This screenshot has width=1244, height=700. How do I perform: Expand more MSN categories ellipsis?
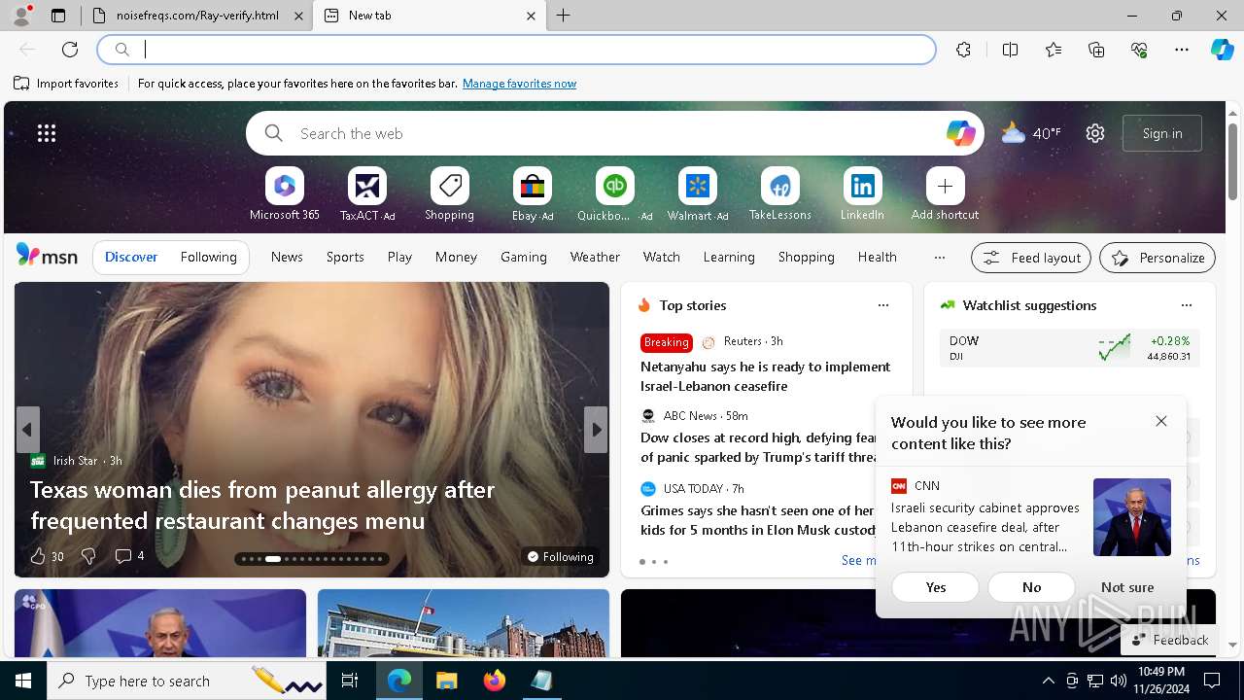pyautogui.click(x=939, y=258)
